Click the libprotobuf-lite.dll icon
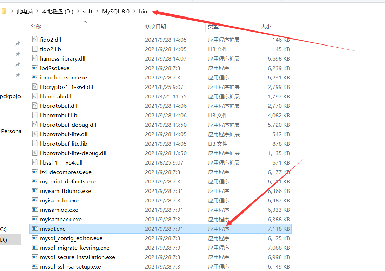The image size is (385, 271). click(35, 134)
